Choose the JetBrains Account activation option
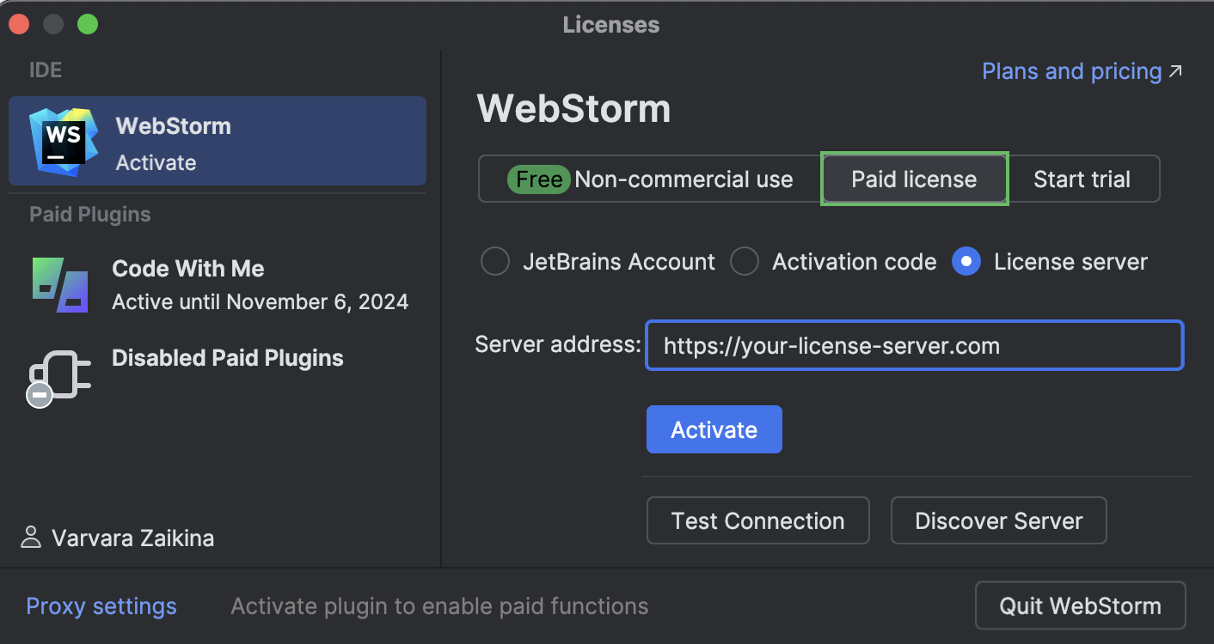The image size is (1214, 644). tap(495, 261)
